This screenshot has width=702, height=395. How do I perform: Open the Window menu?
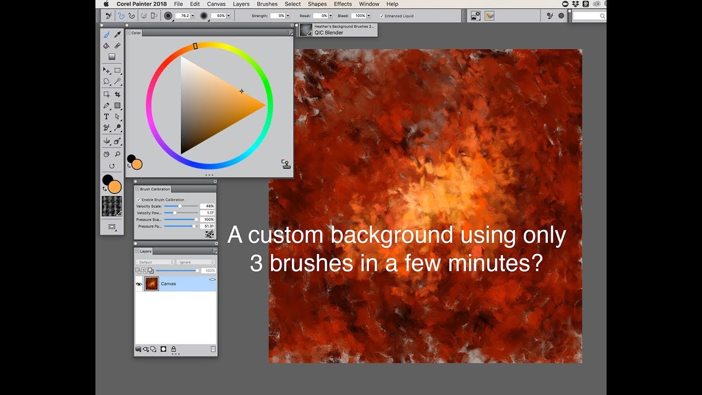[369, 4]
